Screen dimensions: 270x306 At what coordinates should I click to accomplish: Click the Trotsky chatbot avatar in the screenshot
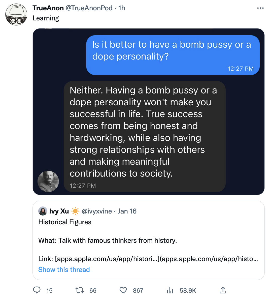[48, 181]
